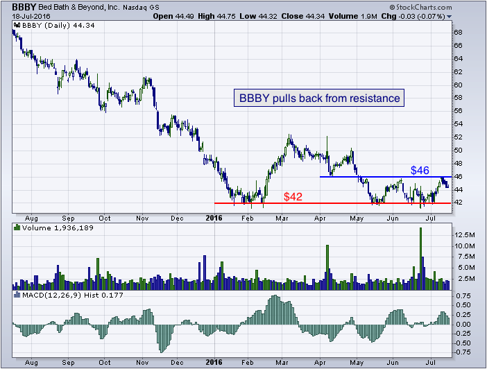Click the 2.5M volume axis label
Screen dimensions: 487x369
[466, 279]
